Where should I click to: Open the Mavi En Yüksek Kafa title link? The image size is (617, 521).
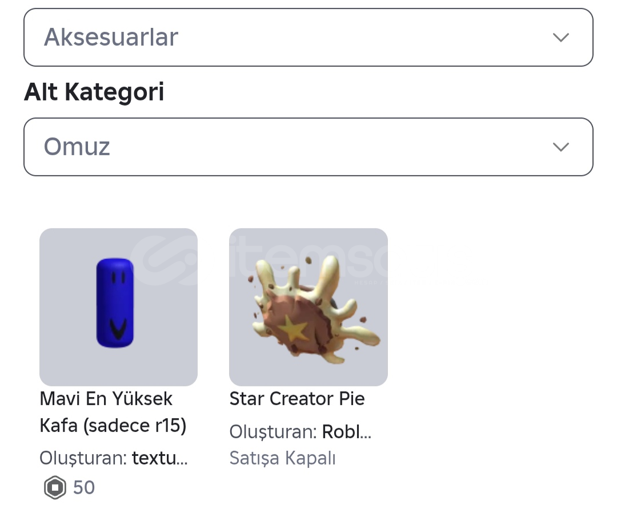coord(113,412)
